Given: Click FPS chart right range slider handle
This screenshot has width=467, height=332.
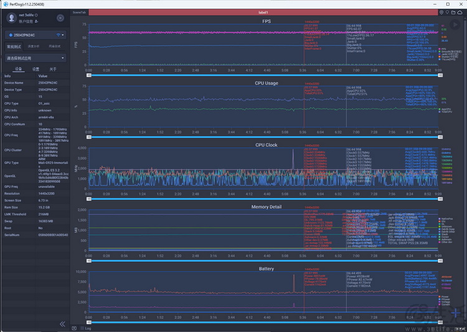Looking at the screenshot, I should [x=440, y=75].
